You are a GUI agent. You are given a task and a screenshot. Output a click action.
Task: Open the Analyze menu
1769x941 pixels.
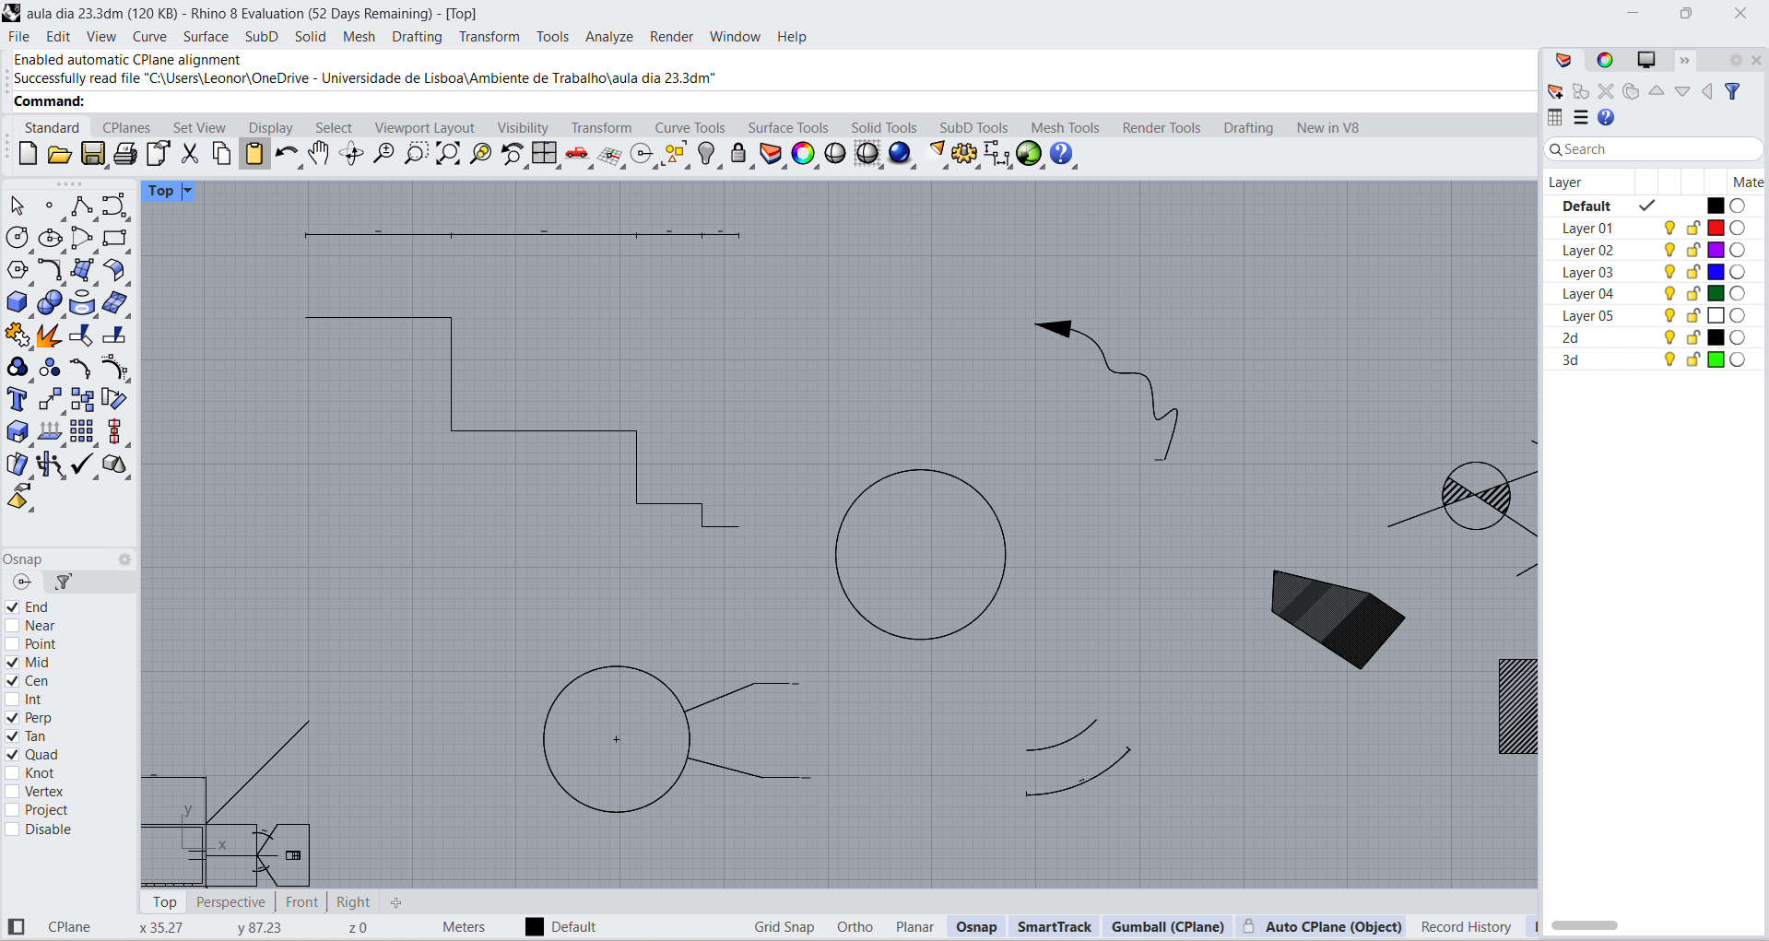click(608, 37)
